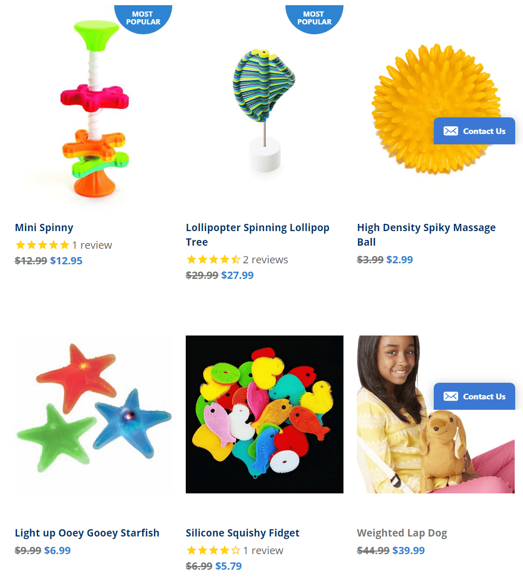
Task: Open the High Density Spiky Massage Ball link
Action: click(426, 235)
